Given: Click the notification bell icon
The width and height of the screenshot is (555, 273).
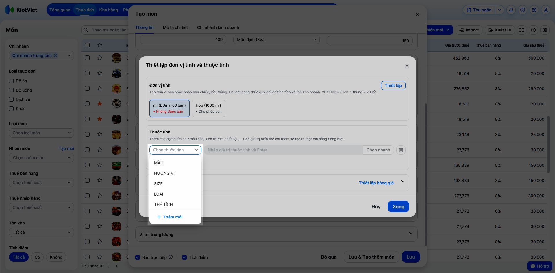Looking at the screenshot, I should pos(511,10).
